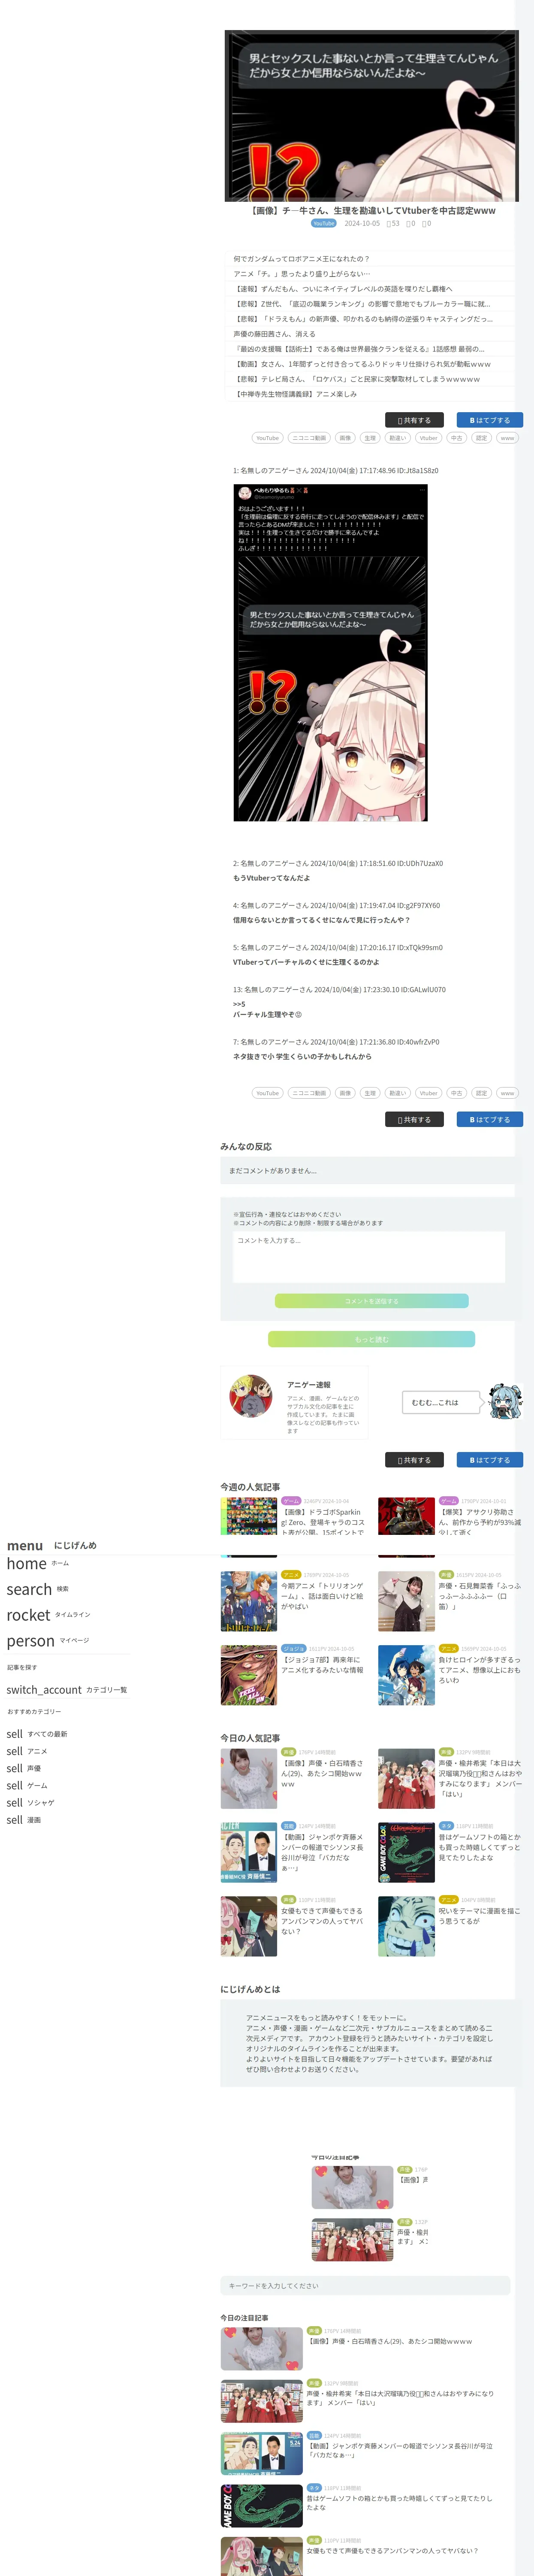Viewport: 534px width, 2576px height.
Task: Click はてブする above みんなの反応
Action: 490,1120
